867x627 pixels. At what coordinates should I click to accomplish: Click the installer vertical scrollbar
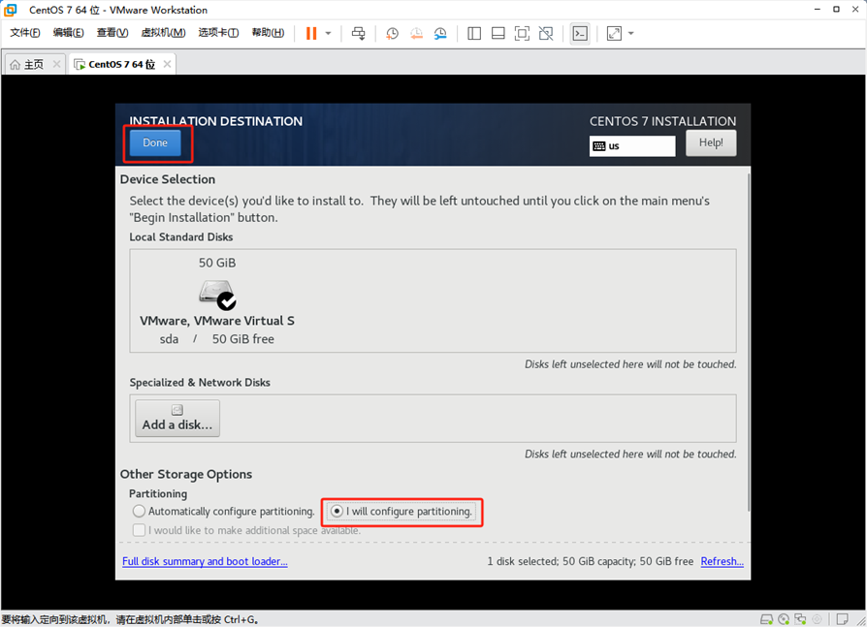click(x=749, y=342)
